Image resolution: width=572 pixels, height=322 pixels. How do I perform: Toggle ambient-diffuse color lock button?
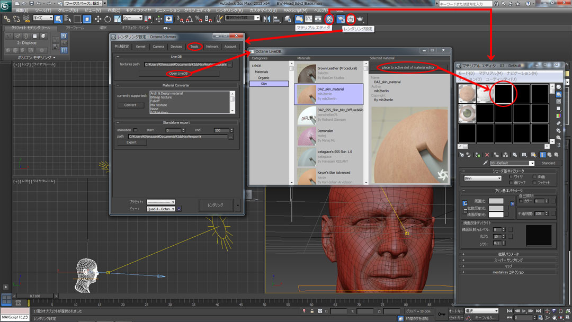click(465, 203)
